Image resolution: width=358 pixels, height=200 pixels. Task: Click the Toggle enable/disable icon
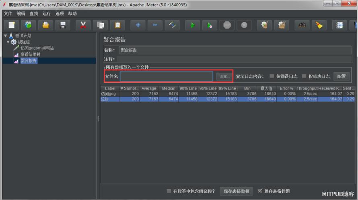point(172,25)
